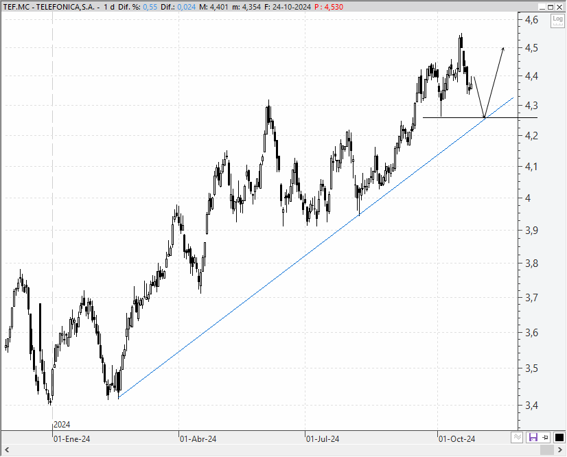Open the black color swatch
The image size is (567, 457).
pyautogui.click(x=559, y=438)
